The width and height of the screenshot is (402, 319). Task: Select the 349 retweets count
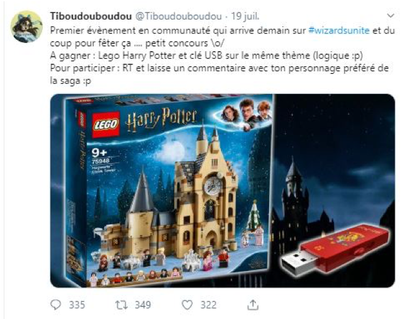click(143, 305)
